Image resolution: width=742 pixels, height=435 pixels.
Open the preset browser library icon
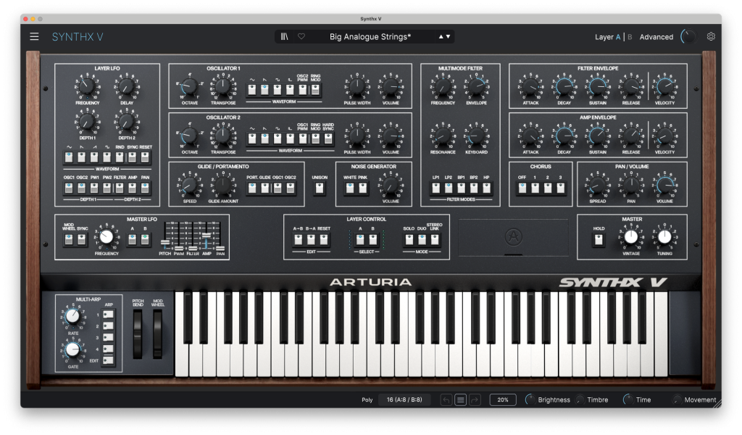(284, 36)
